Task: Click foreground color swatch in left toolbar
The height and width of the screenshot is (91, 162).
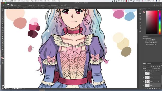Action: coord(2,58)
